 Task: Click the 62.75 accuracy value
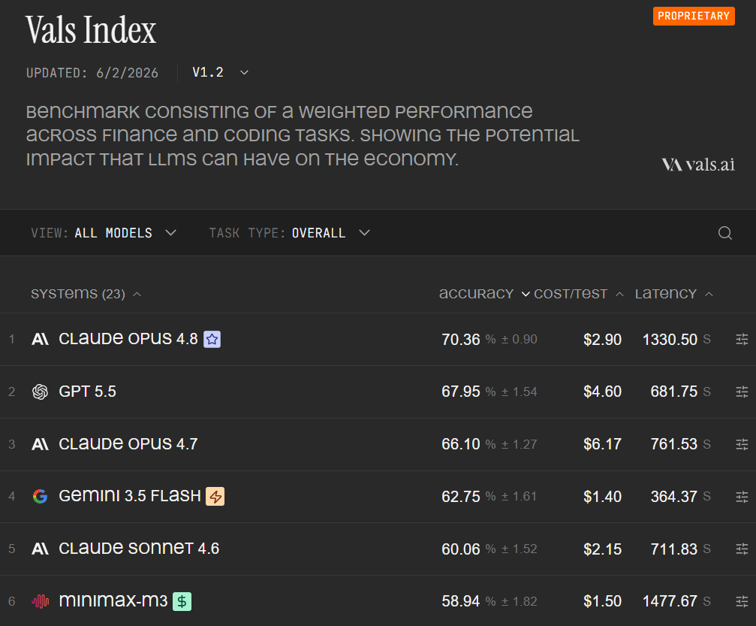click(x=460, y=496)
